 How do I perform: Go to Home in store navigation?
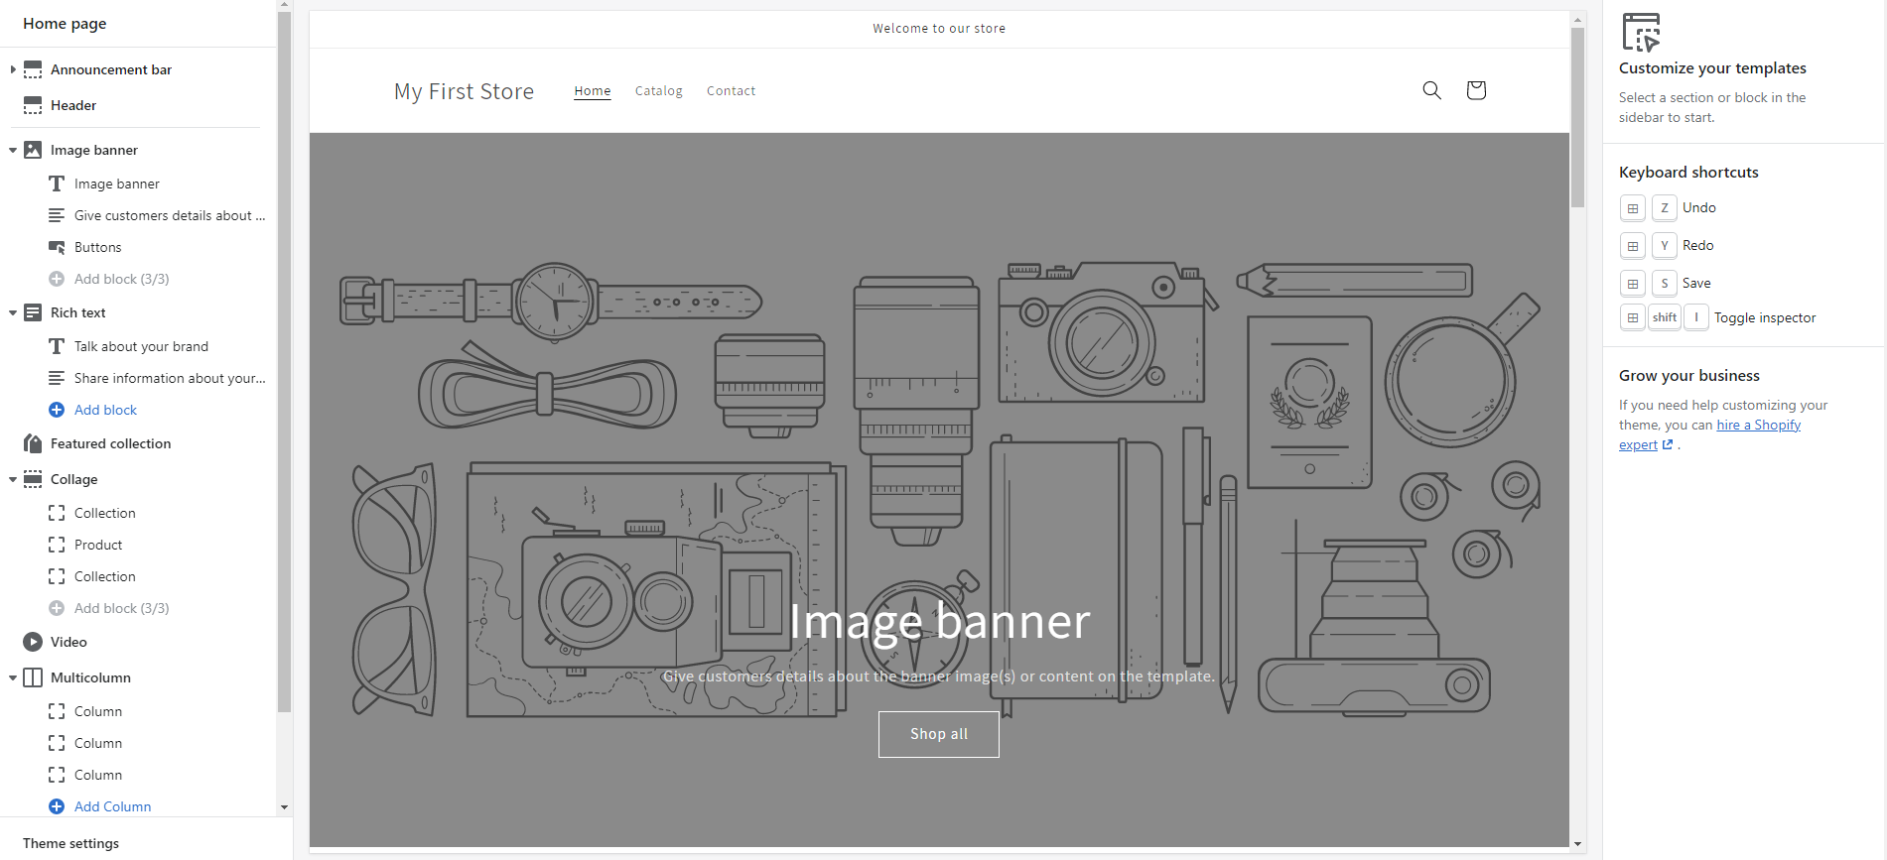pos(593,90)
